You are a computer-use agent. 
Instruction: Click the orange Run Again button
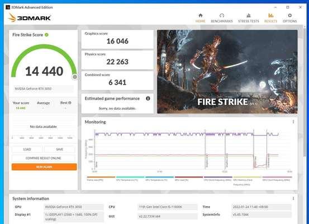pos(44,167)
